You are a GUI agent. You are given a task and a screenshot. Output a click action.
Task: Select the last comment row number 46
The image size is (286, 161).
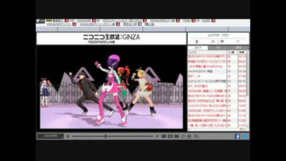tap(217, 126)
